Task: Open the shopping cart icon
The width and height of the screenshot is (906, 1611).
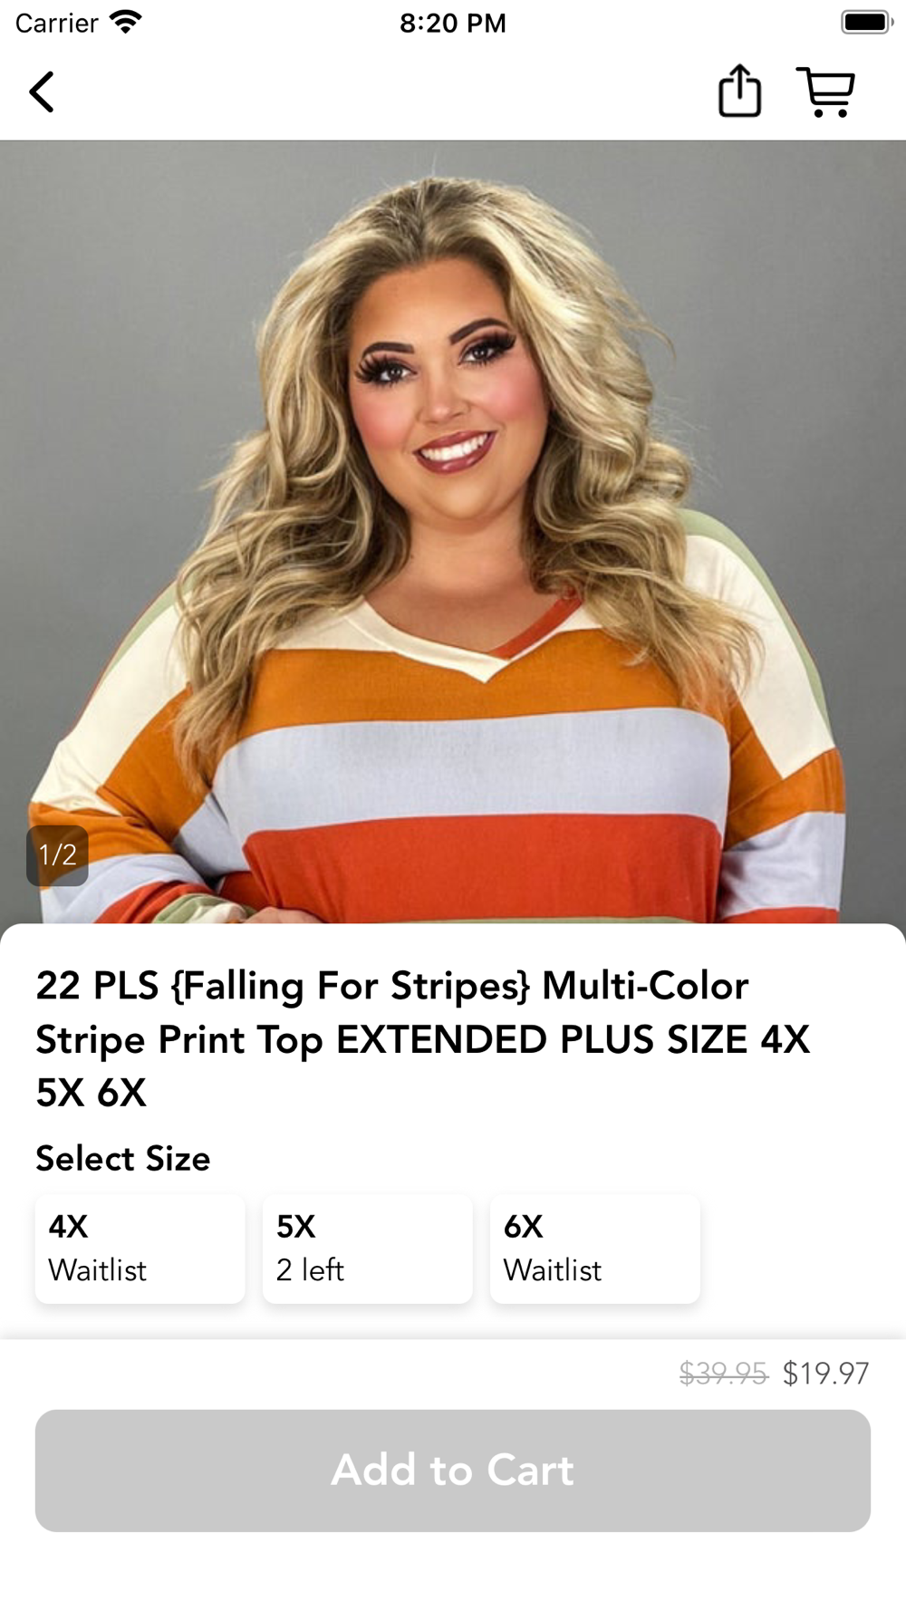Action: coord(825,92)
